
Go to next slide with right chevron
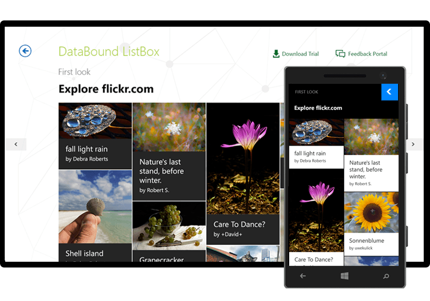(413, 144)
